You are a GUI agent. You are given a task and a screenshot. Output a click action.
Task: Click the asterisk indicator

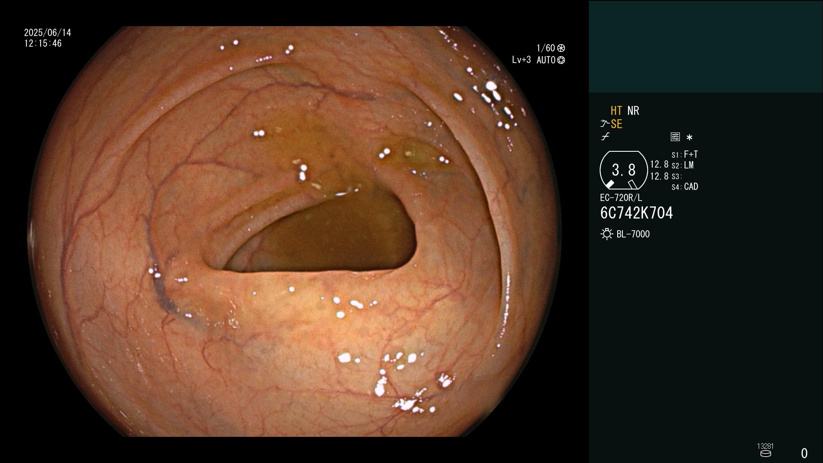(x=689, y=137)
